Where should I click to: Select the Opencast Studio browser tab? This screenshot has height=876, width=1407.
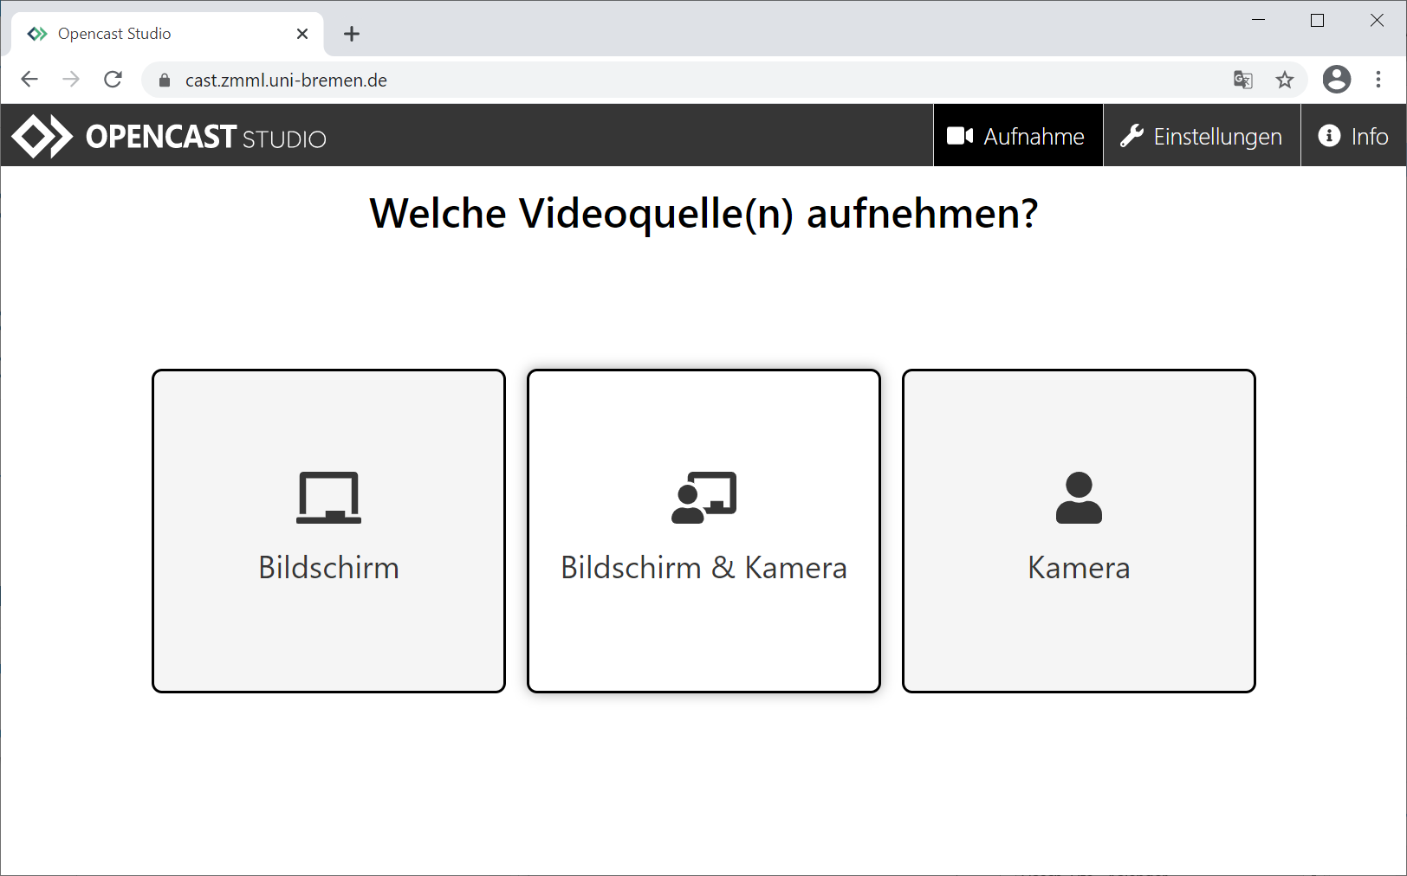coord(167,34)
